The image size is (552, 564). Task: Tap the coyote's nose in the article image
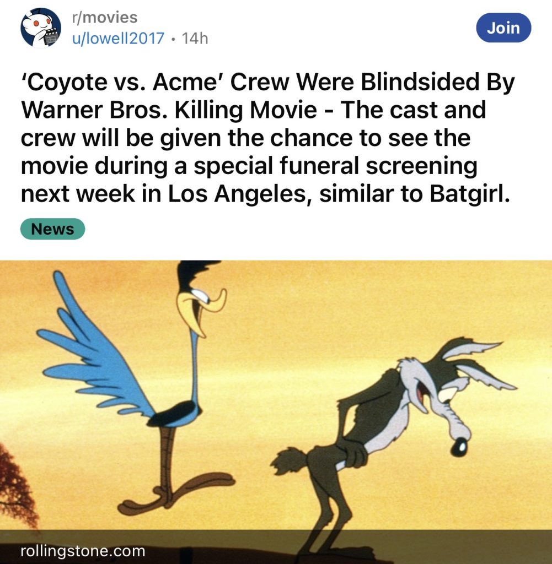point(460,447)
